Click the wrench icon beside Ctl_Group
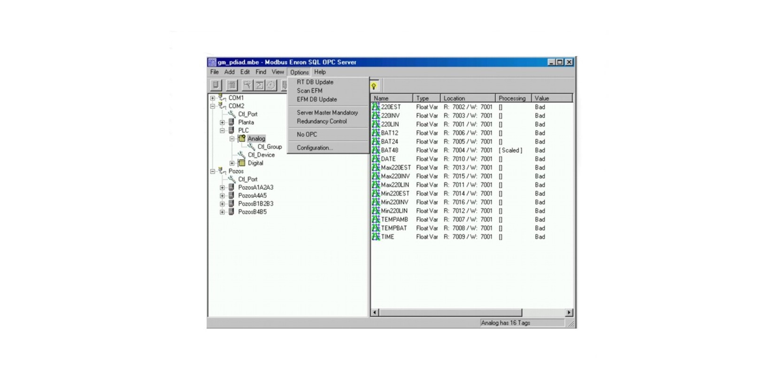 (252, 147)
